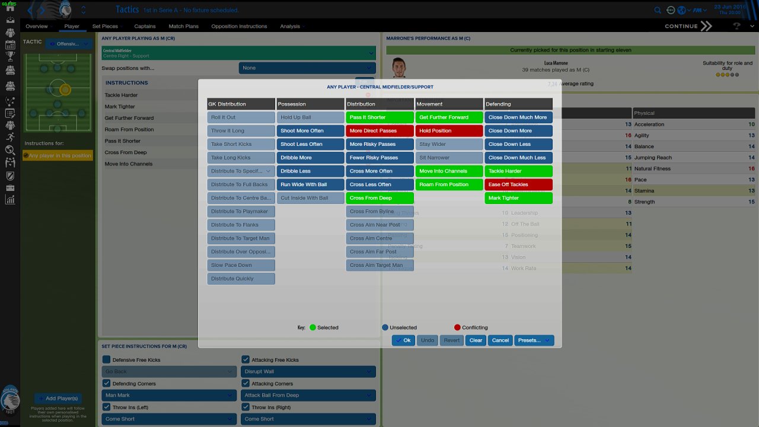Screen dimensions: 759x427
Task: Open the Team Report clipboard icon
Action: click(x=10, y=113)
